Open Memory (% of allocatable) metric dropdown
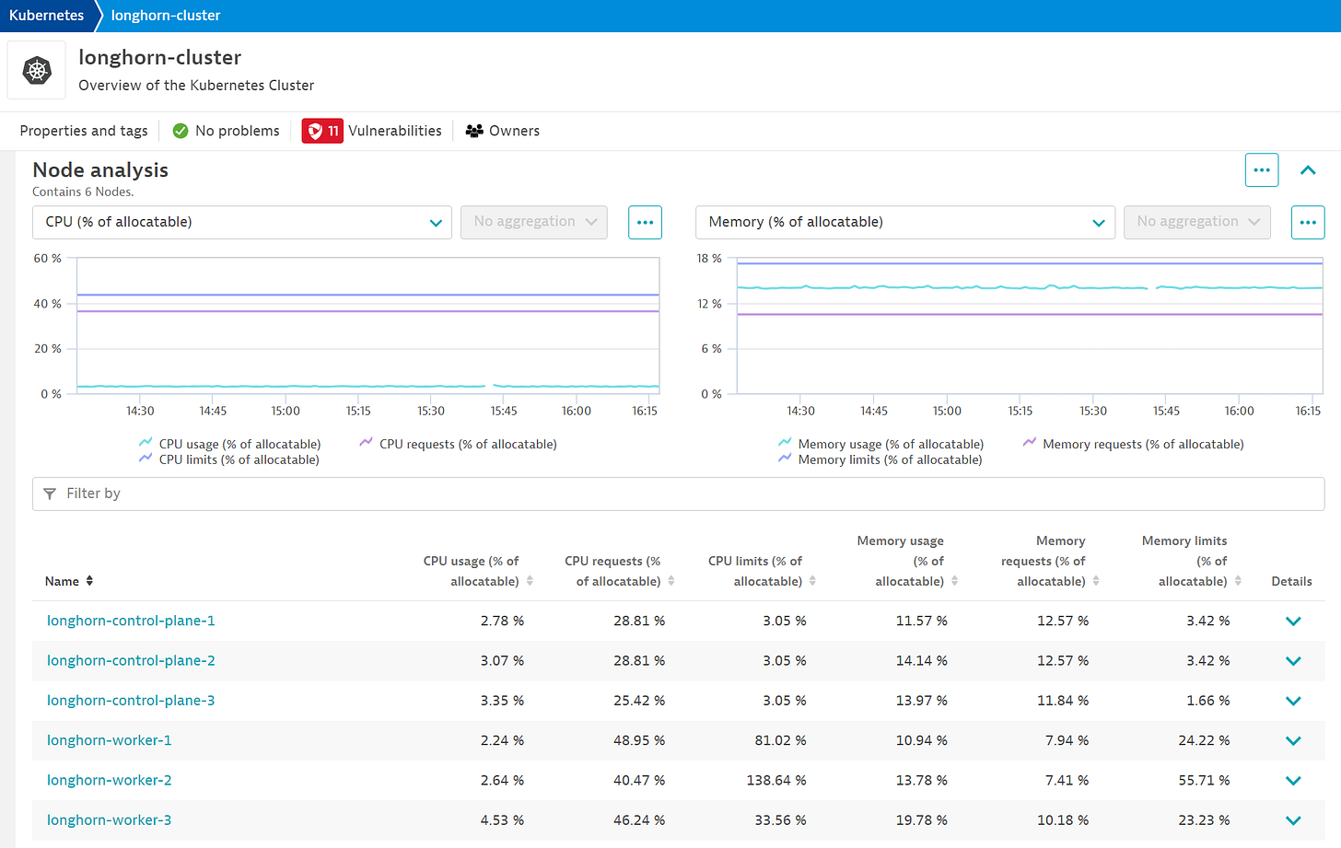 click(x=905, y=222)
